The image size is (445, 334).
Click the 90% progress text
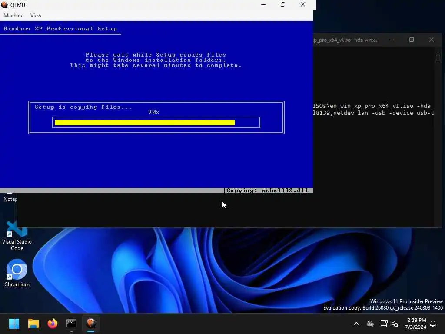tap(154, 112)
